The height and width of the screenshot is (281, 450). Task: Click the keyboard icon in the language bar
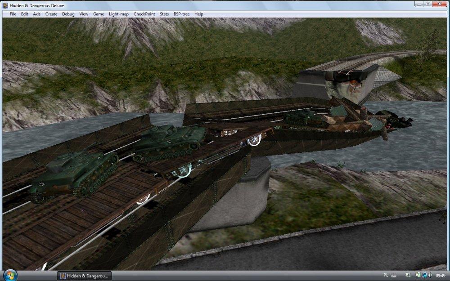click(x=394, y=276)
